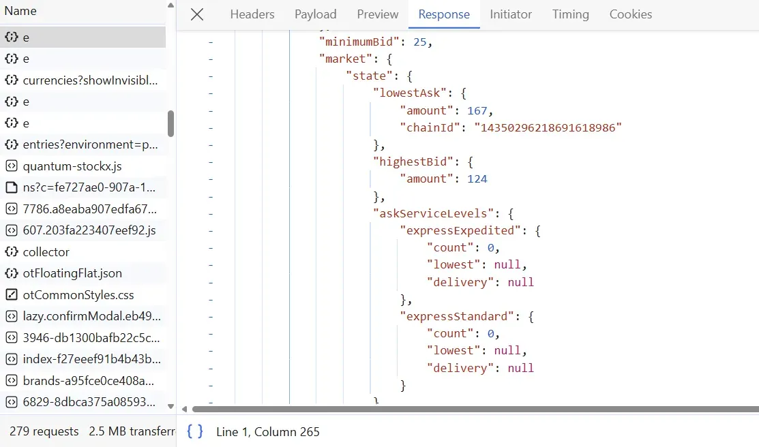Fold the "askServiceLevels" object line
The image size is (759, 447).
pyautogui.click(x=211, y=213)
